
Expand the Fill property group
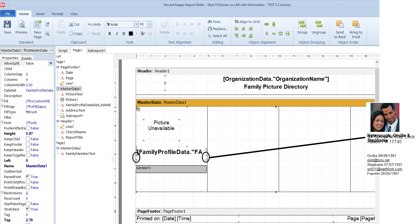(x=2, y=101)
